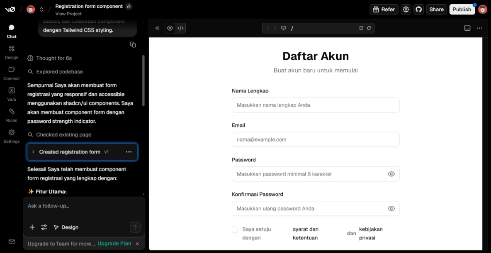The height and width of the screenshot is (253, 491).
Task: Switch preview to code view icon
Action: tap(180, 28)
